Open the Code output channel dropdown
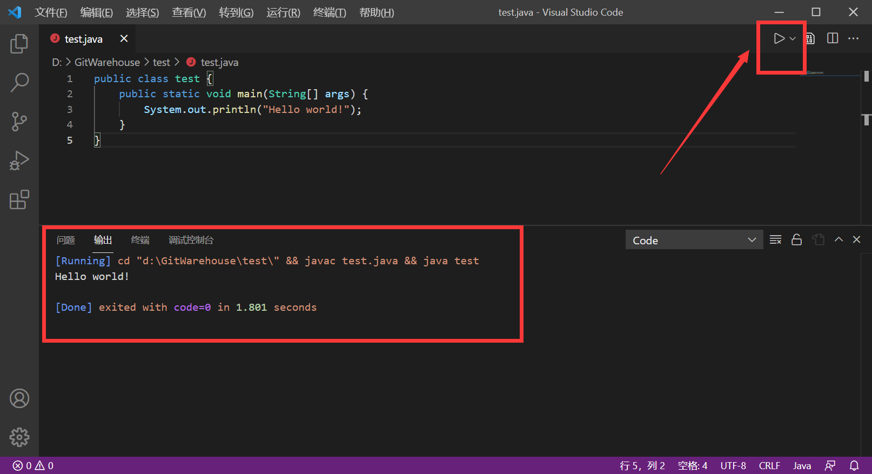Screen dimensions: 872x474 pyautogui.click(x=694, y=240)
